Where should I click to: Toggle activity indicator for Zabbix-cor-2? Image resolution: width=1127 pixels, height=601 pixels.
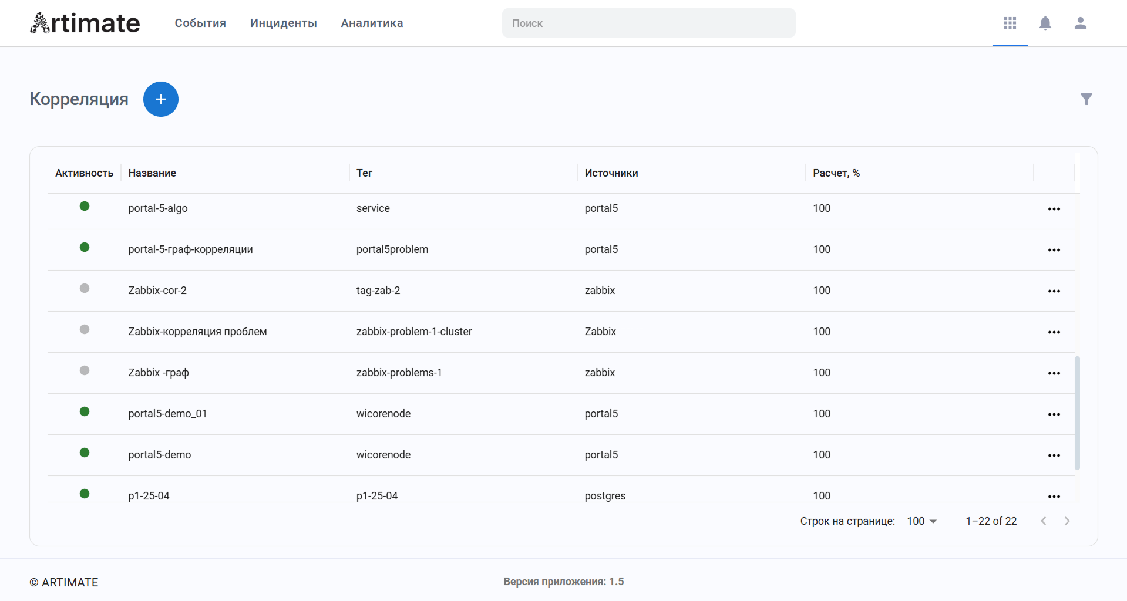pyautogui.click(x=85, y=288)
